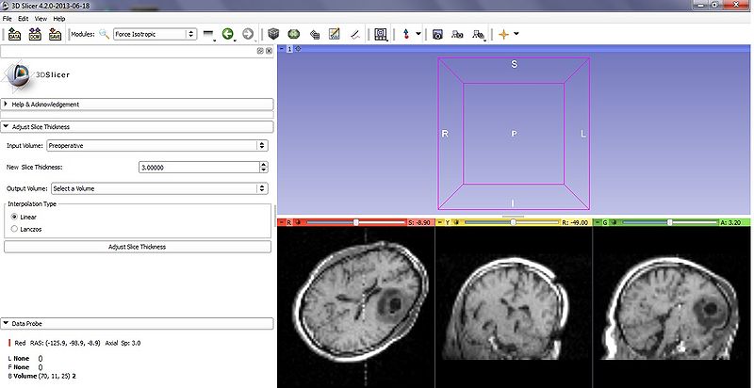Open the Modules dropdown showing Force Isotropic
Viewport: 754px width, 388px height.
pyautogui.click(x=154, y=35)
